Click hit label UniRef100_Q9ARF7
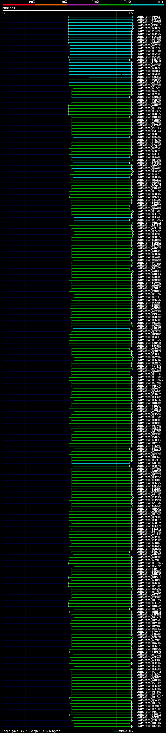Viewport: 166px width, 733px height. coord(149,80)
